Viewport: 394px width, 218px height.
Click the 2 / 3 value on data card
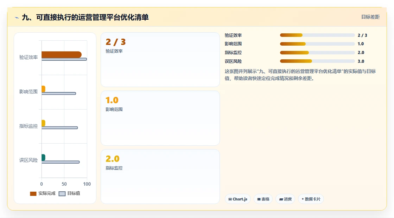[x=116, y=42]
